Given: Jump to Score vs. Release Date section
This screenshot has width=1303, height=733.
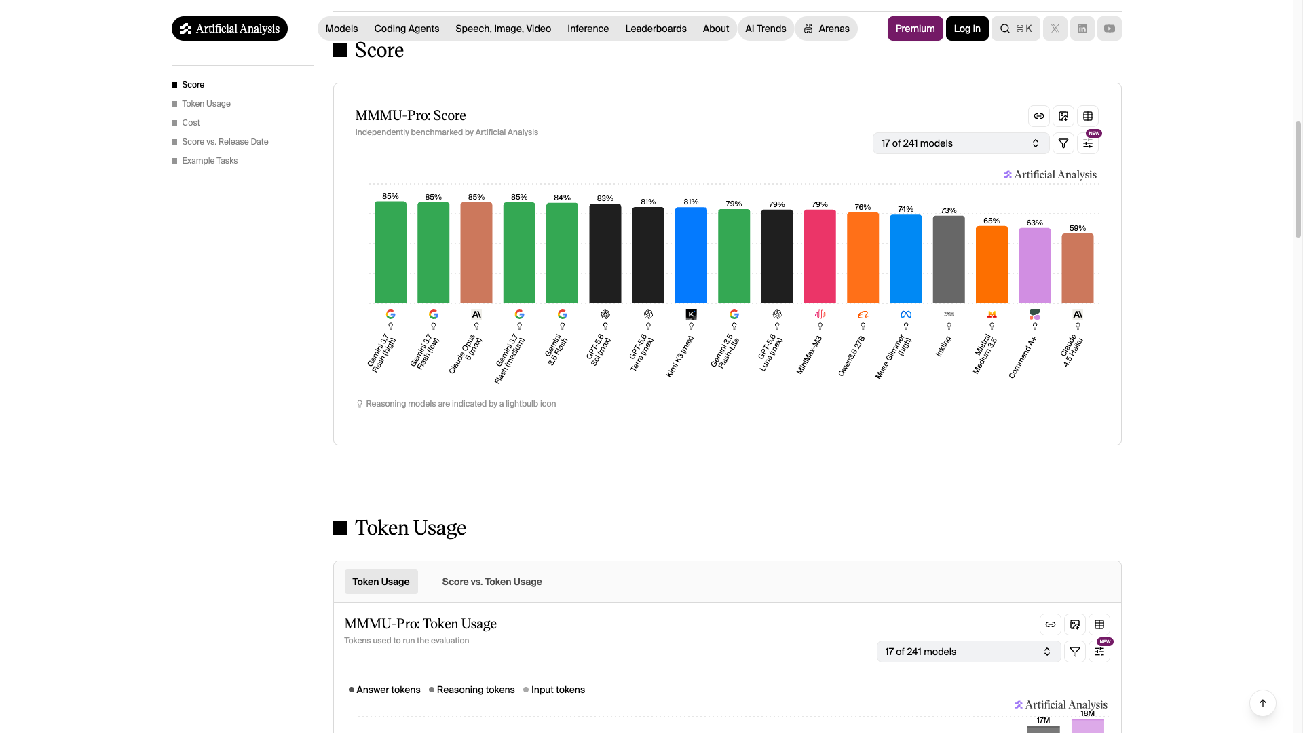Looking at the screenshot, I should [x=225, y=142].
